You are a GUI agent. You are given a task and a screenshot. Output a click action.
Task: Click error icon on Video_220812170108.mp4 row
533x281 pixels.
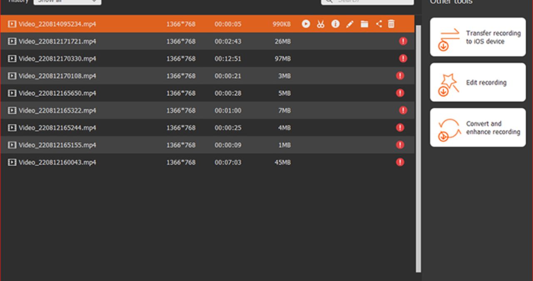tap(400, 76)
